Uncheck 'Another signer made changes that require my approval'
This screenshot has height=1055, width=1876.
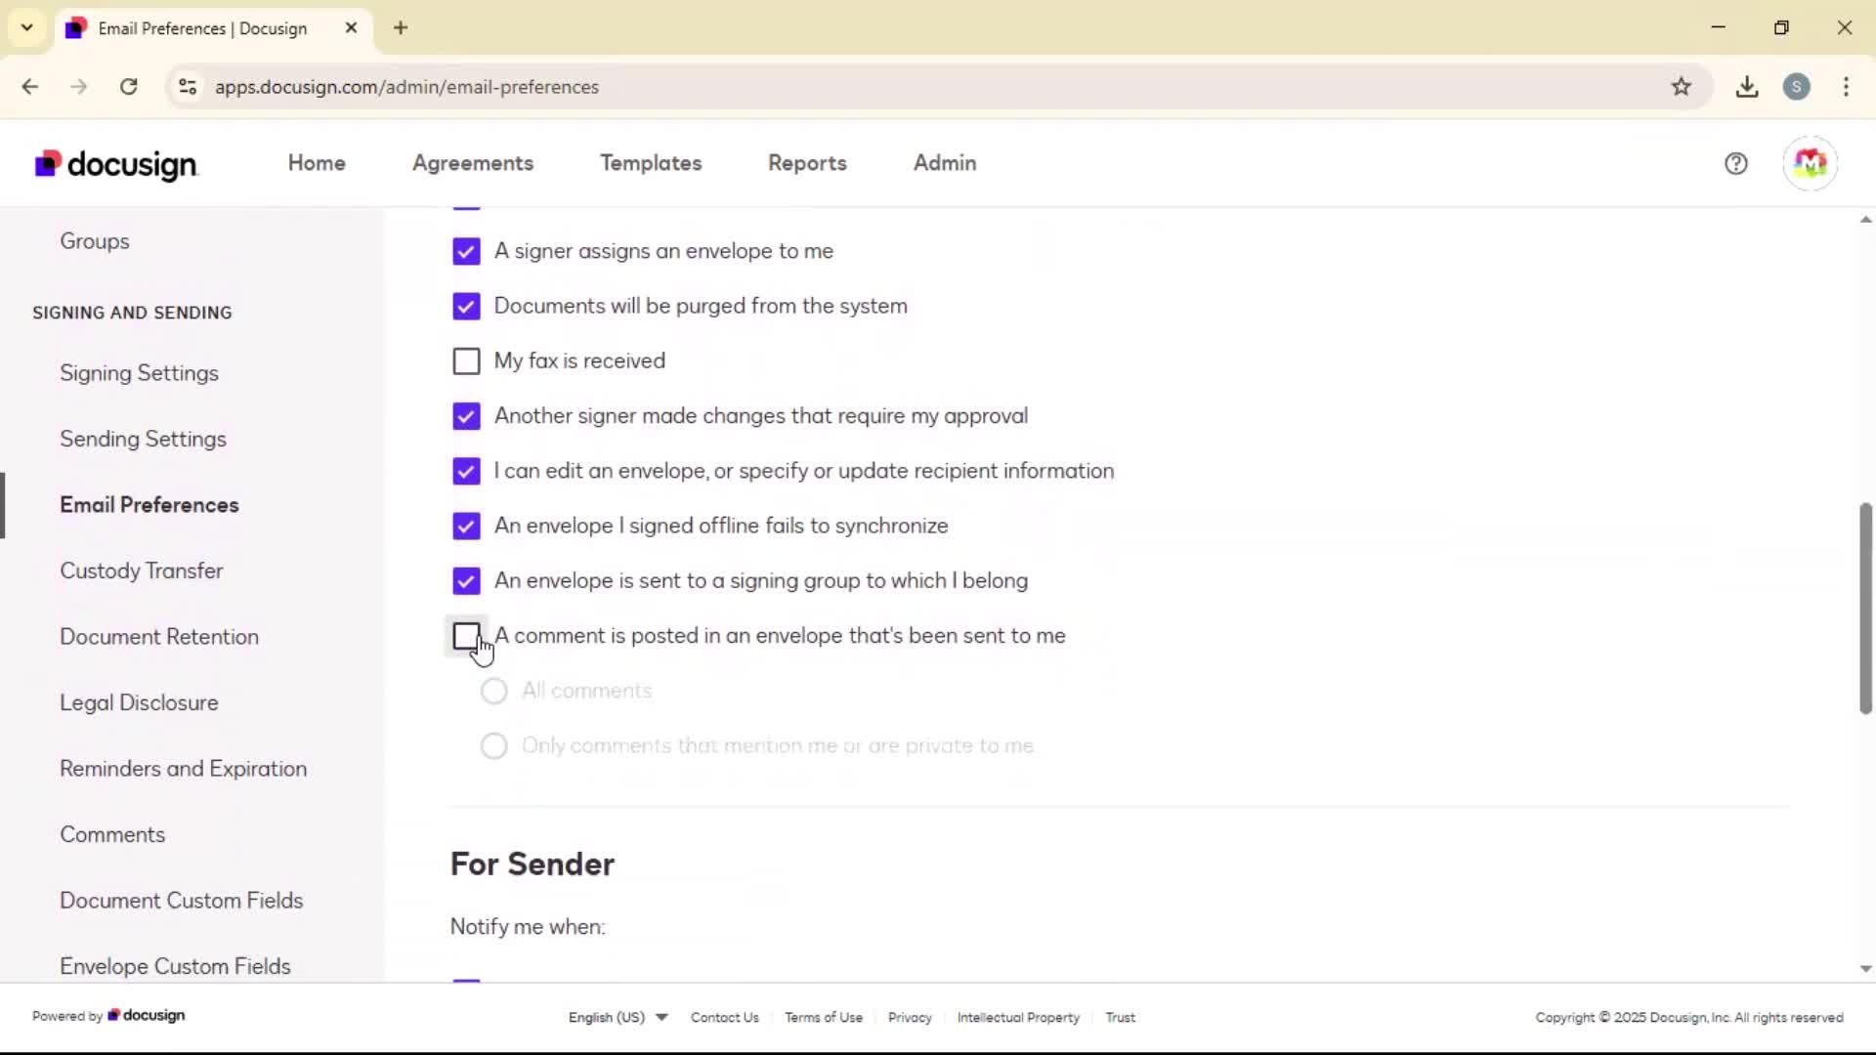pos(466,416)
